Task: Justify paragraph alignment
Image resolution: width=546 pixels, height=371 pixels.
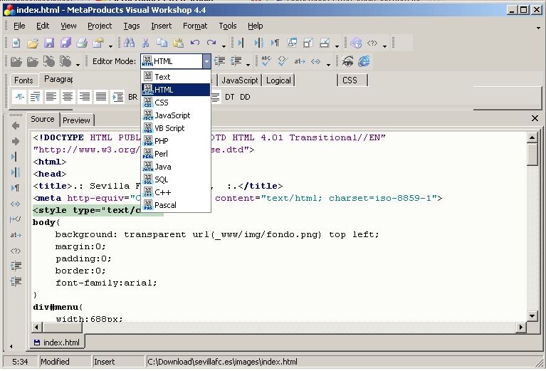Action: pos(101,97)
